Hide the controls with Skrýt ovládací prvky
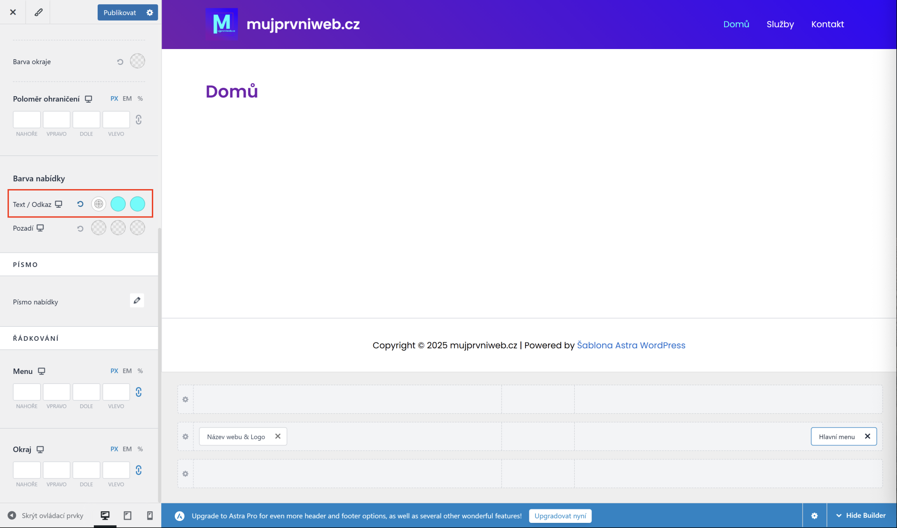This screenshot has width=897, height=528. point(46,515)
